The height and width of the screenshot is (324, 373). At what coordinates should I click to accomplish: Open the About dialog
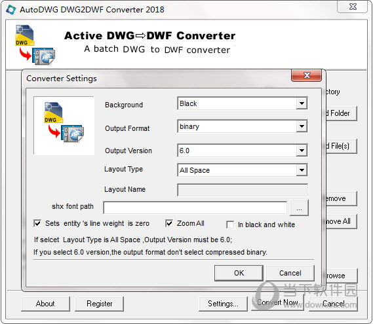pos(45,304)
